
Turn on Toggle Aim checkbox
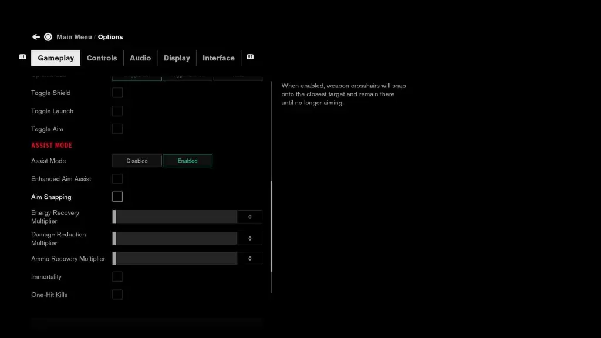point(117,129)
